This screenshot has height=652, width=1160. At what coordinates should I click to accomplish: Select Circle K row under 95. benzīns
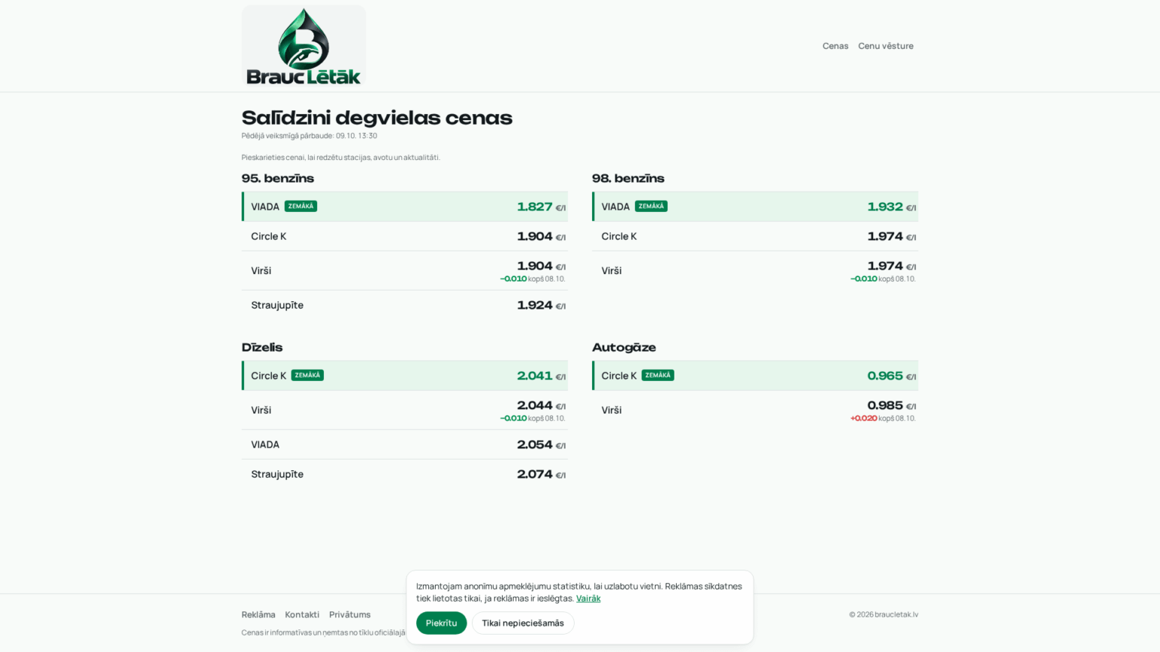point(405,236)
